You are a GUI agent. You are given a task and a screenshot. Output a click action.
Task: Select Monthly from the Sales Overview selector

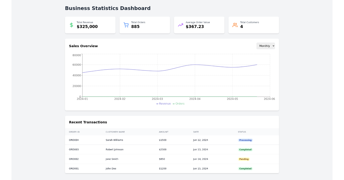(265, 46)
